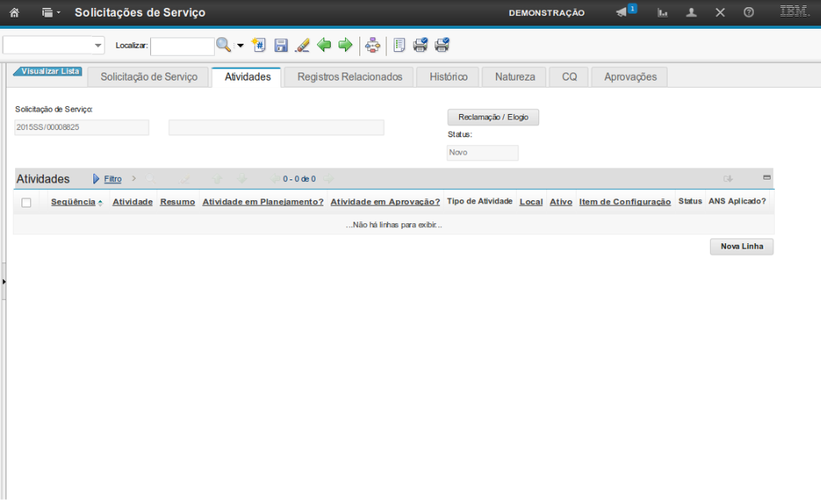821x500 pixels.
Task: Open the user profile icon
Action: point(692,13)
